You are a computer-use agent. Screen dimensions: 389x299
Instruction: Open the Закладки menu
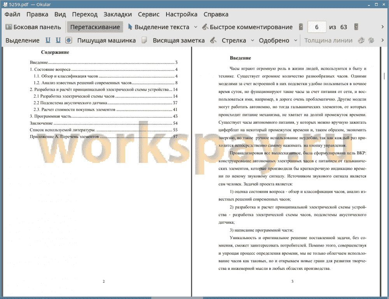pos(117,14)
